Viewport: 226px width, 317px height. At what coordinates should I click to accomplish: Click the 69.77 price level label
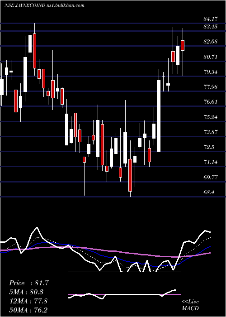(x=211, y=178)
